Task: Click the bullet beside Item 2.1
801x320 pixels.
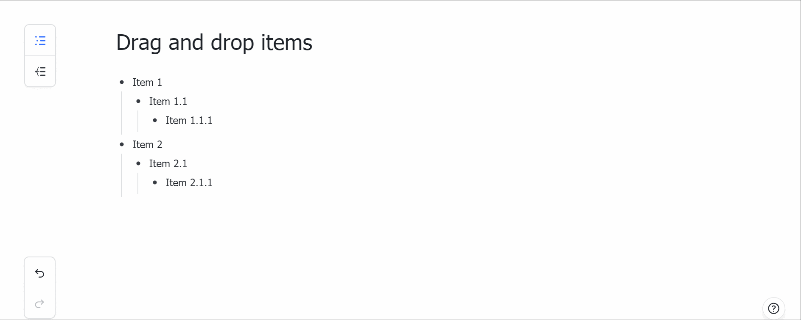Action: [138, 163]
